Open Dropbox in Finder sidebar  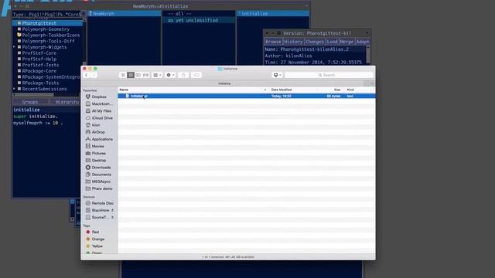99,97
